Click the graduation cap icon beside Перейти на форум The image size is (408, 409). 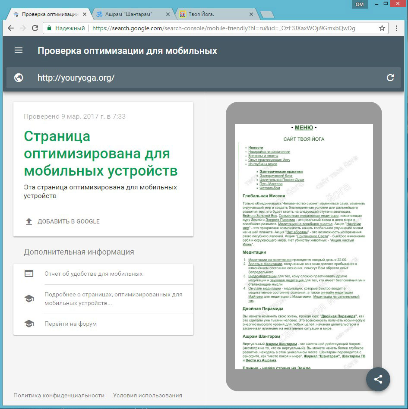pyautogui.click(x=29, y=324)
